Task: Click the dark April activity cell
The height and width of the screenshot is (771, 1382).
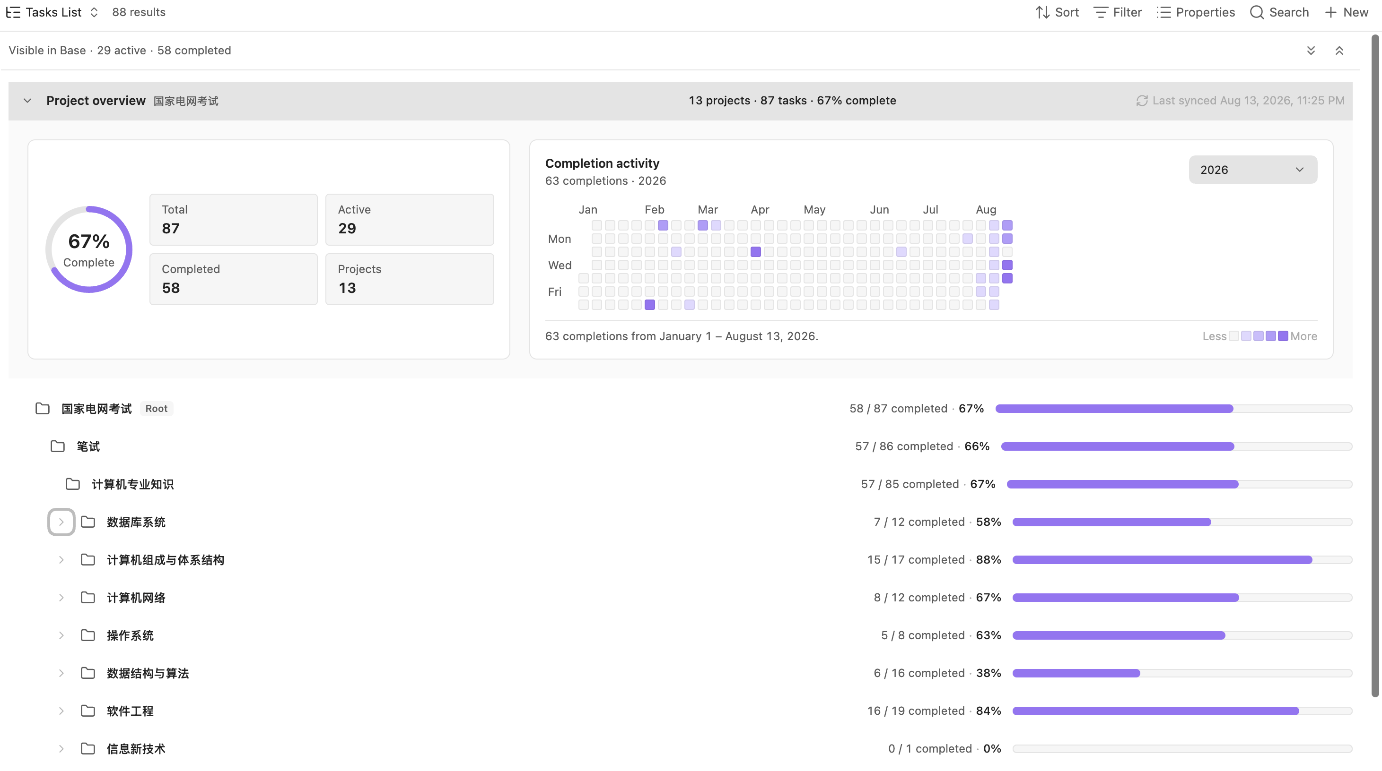Action: click(755, 252)
